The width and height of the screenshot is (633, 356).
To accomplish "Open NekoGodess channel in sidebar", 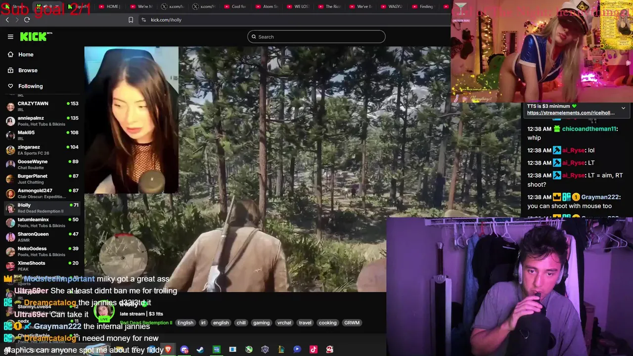I will 43,251.
